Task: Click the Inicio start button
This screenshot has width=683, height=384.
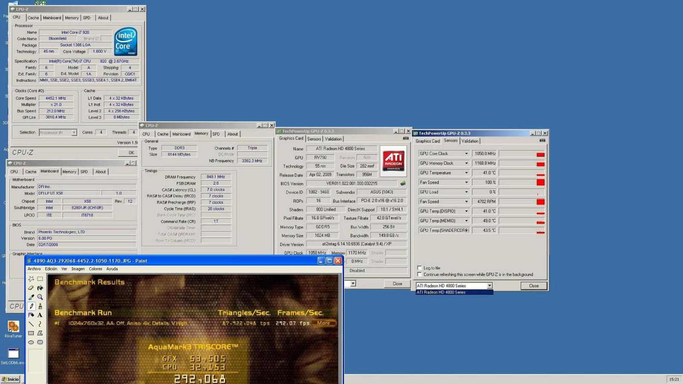Action: coord(11,379)
